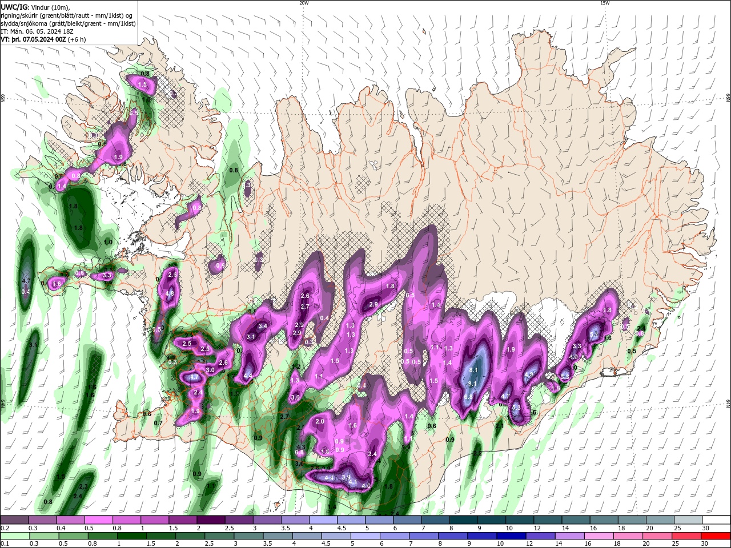Image resolution: width=731 pixels, height=548 pixels.
Task: Click the 'IT: Mán. 06. 05. 2024 18Z' line
Action: tap(38, 31)
